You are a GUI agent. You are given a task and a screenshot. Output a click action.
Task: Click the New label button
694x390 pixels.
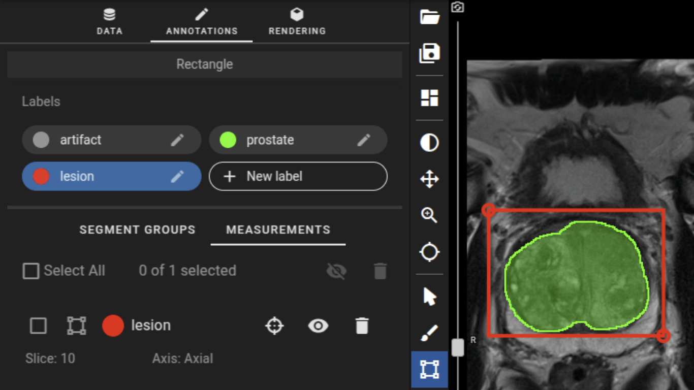(298, 176)
